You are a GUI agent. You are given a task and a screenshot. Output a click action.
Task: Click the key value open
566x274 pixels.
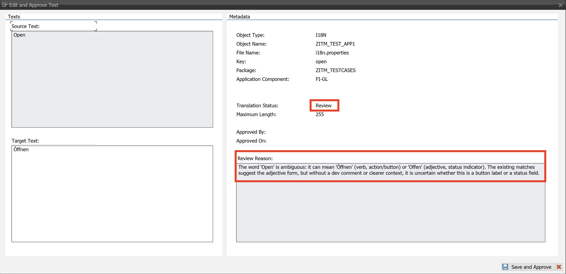tap(321, 61)
